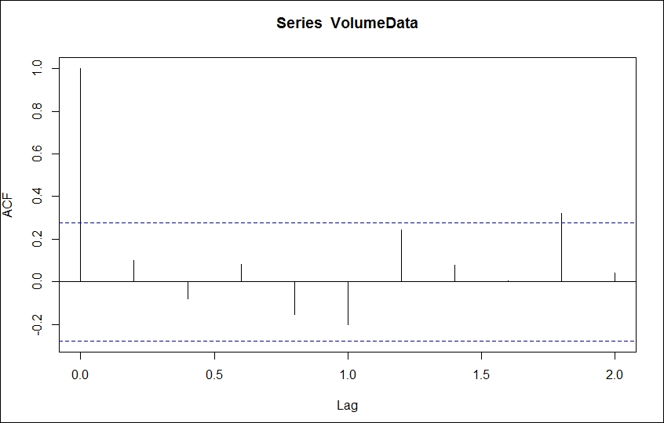
Task: Click the upper dashed blue confidence line
Action: point(347,222)
